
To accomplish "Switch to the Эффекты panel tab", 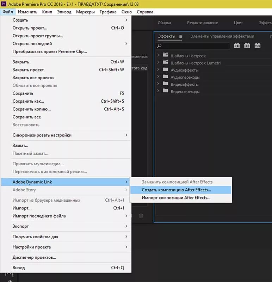I will point(167,36).
